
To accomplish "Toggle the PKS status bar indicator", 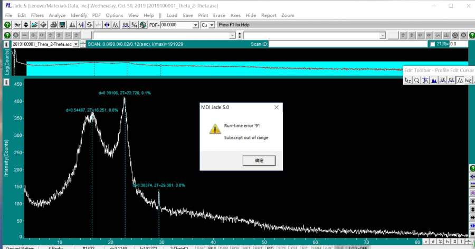I will click(212, 247).
